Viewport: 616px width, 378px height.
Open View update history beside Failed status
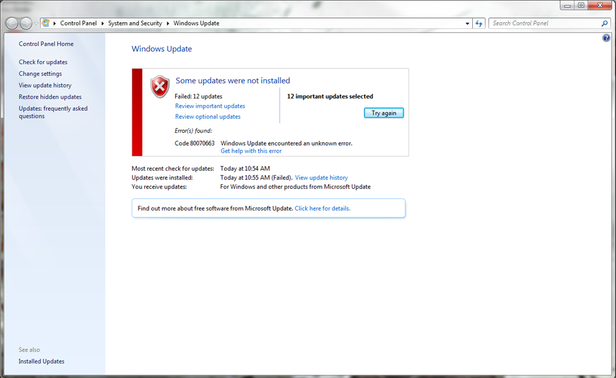pyautogui.click(x=321, y=178)
